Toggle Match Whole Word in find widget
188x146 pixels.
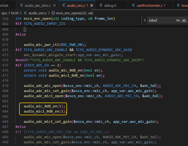click(x=184, y=20)
